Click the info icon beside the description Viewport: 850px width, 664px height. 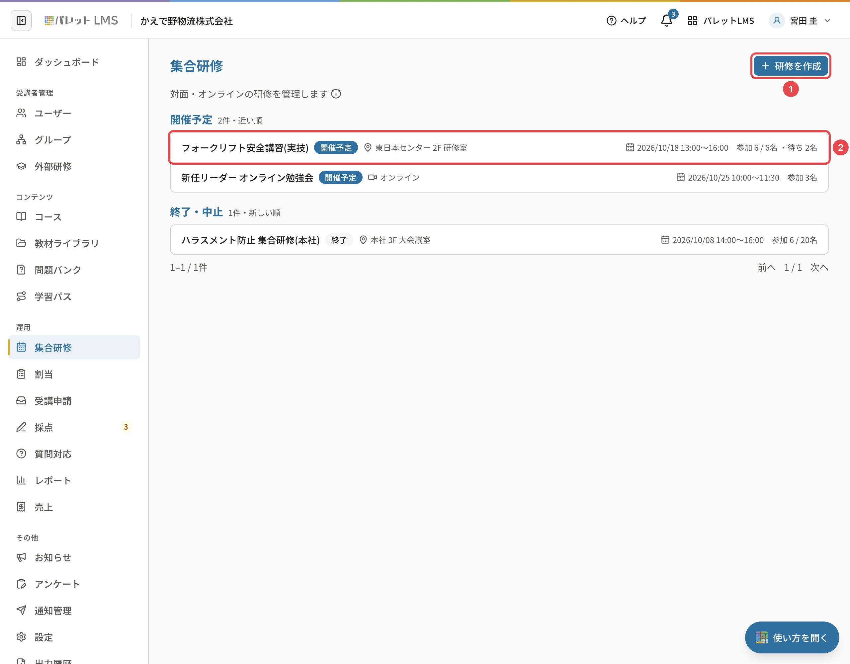click(x=336, y=94)
